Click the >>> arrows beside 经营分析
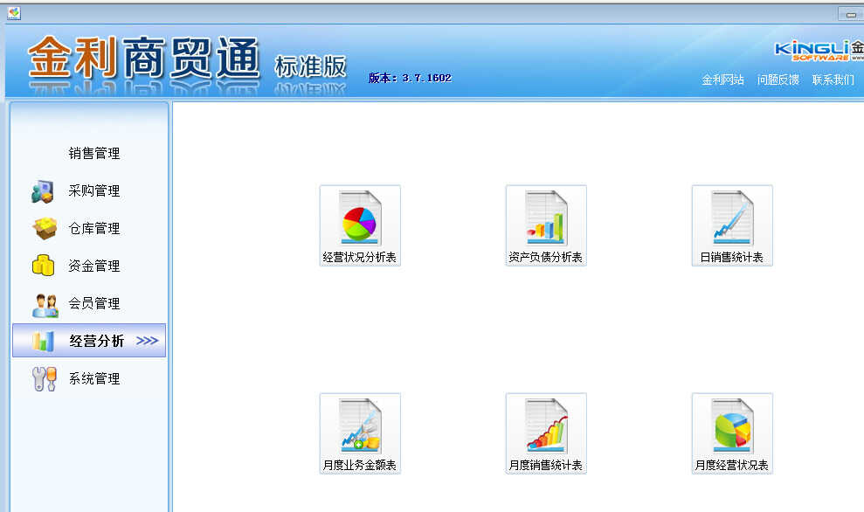The height and width of the screenshot is (512, 864). (x=147, y=341)
